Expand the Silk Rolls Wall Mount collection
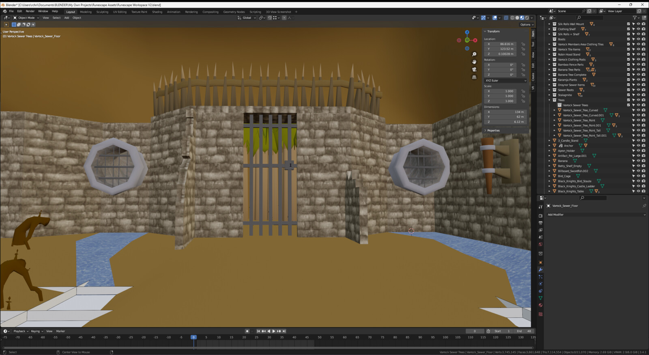The width and height of the screenshot is (649, 355). click(x=550, y=24)
